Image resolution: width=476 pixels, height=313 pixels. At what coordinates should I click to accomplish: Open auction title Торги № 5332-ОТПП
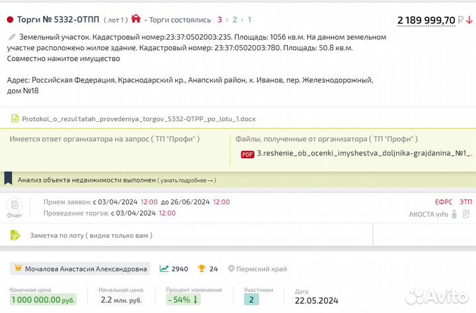coord(58,20)
